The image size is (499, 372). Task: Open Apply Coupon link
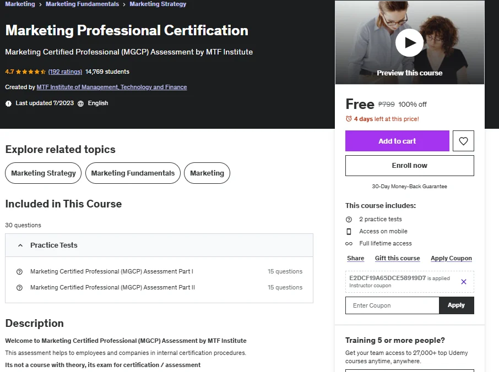click(x=451, y=258)
